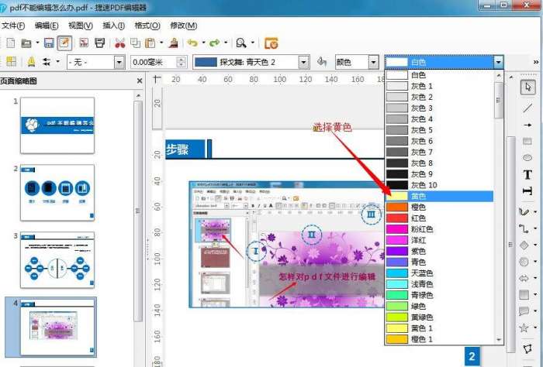
Task: Select the Connector tool
Action: 524,228
